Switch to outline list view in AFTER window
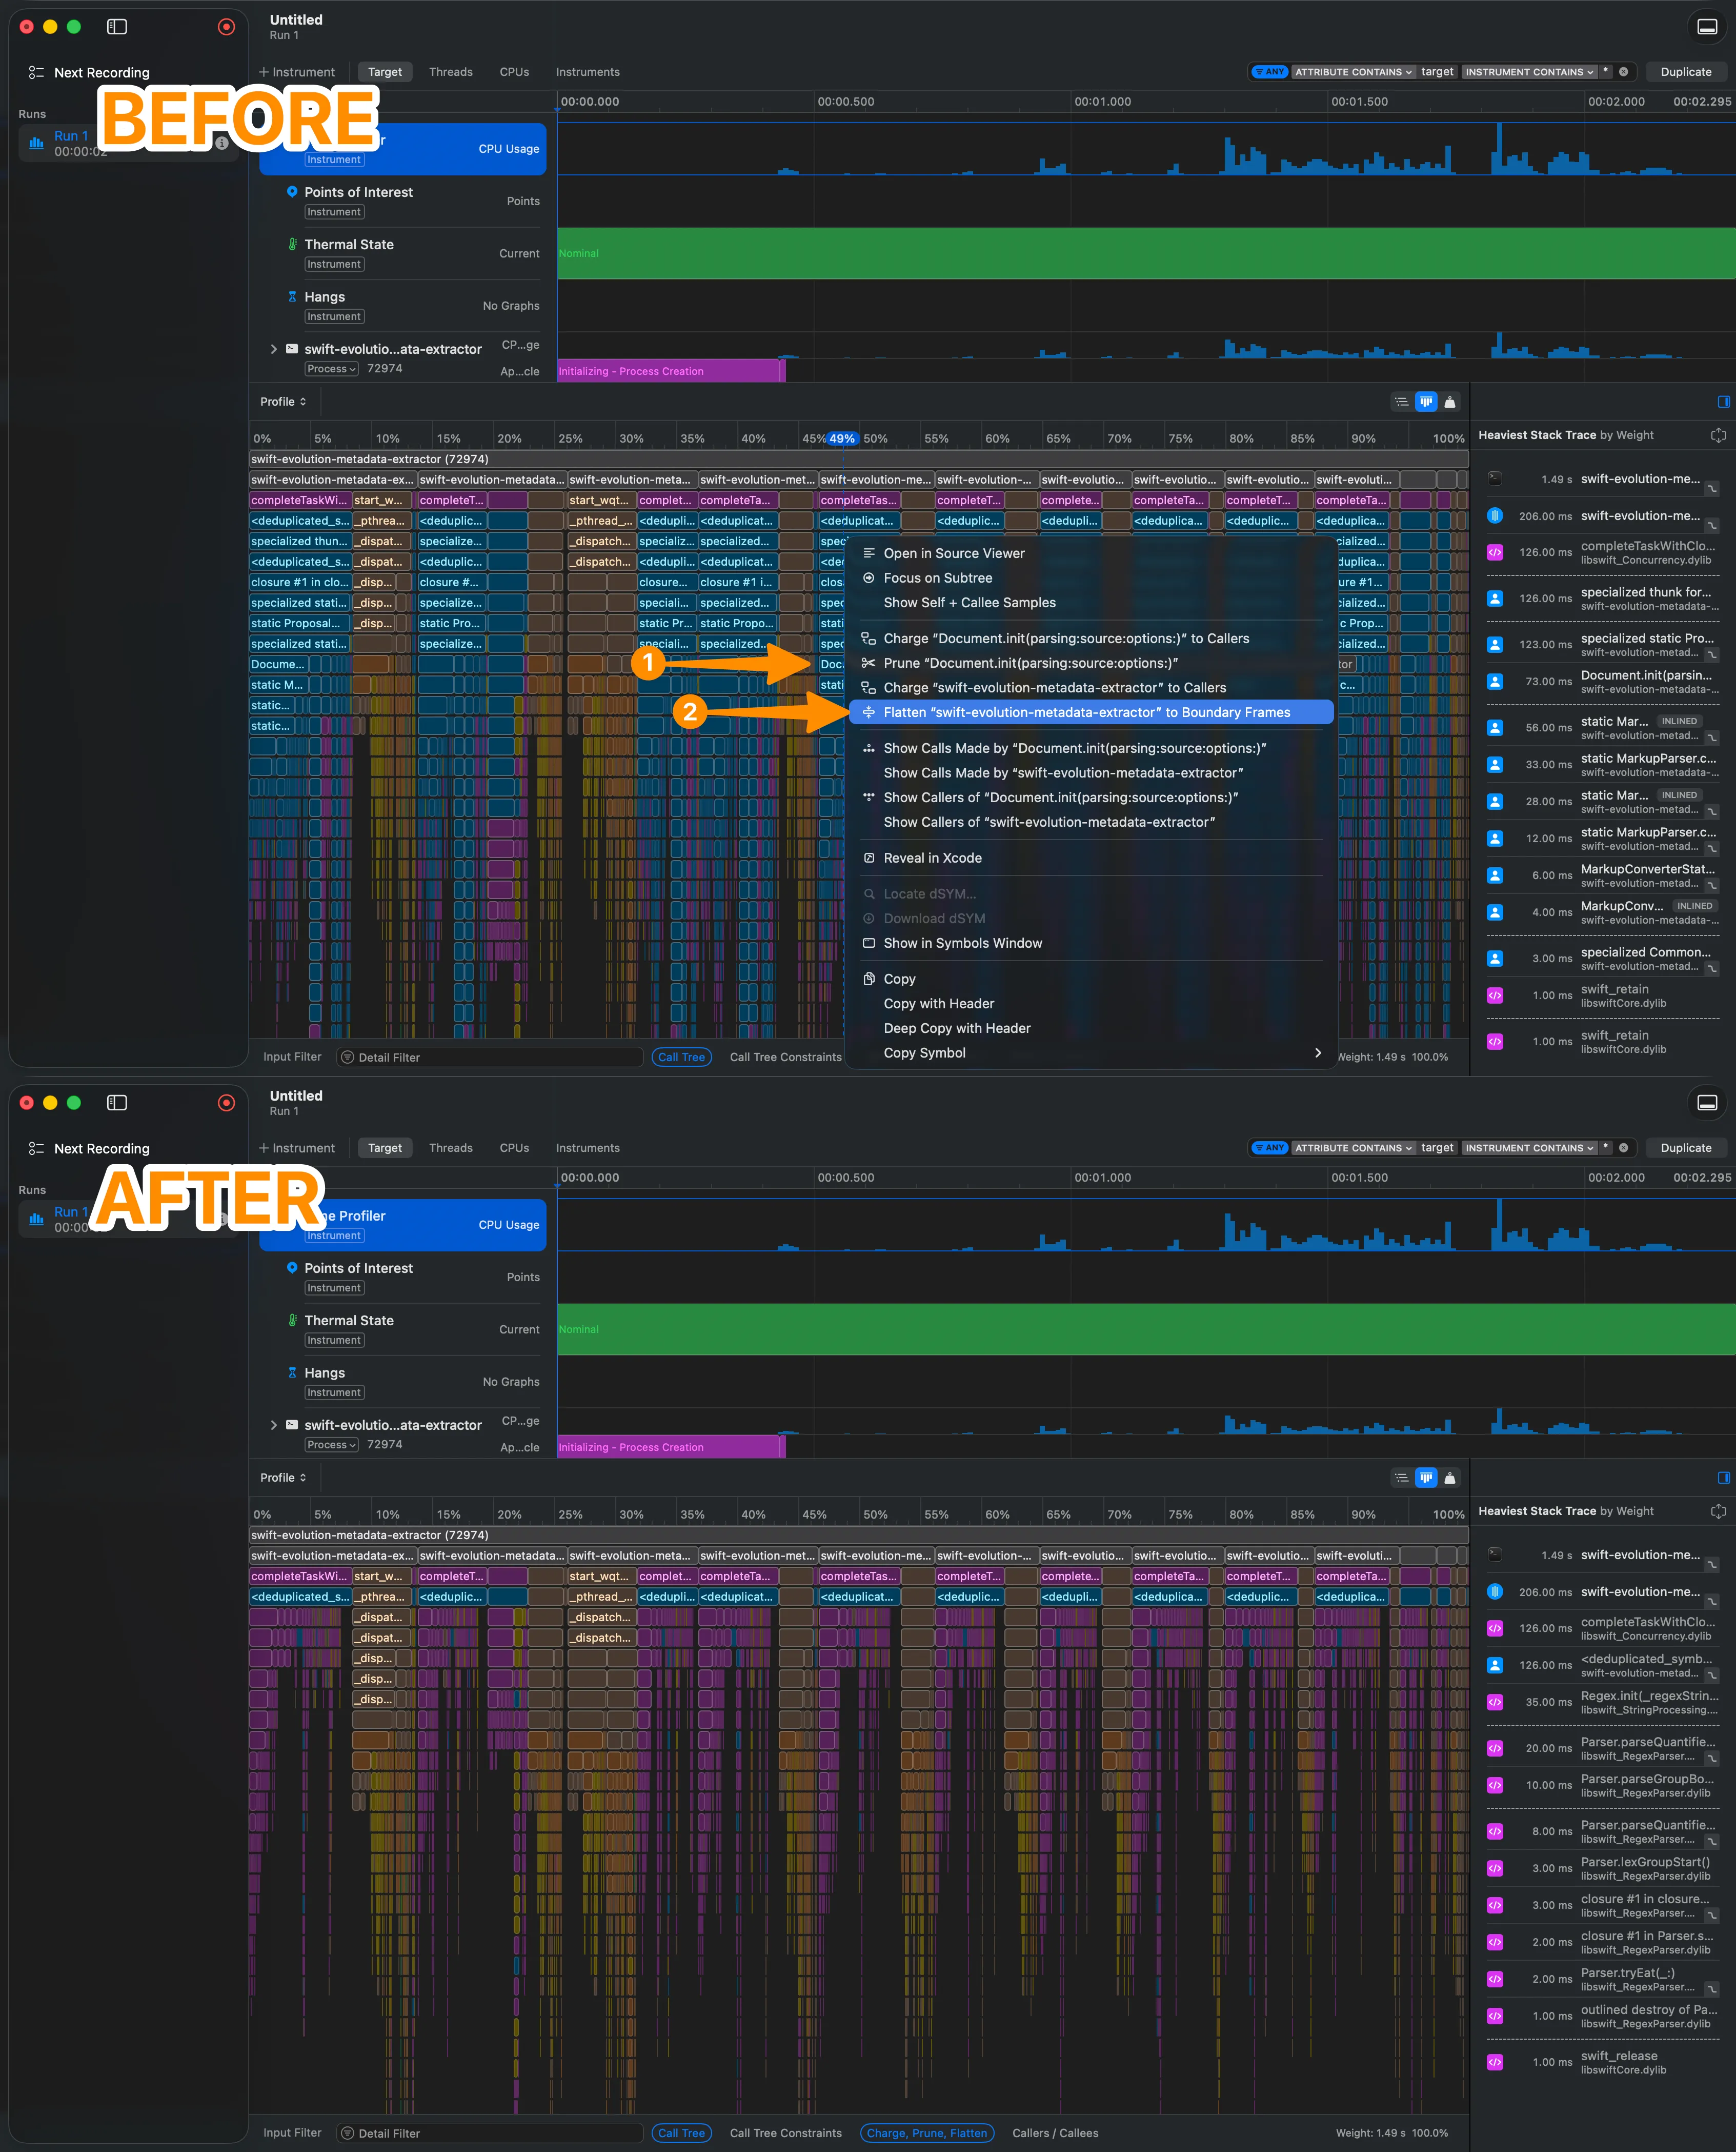The image size is (1736, 2152). coord(1402,1478)
